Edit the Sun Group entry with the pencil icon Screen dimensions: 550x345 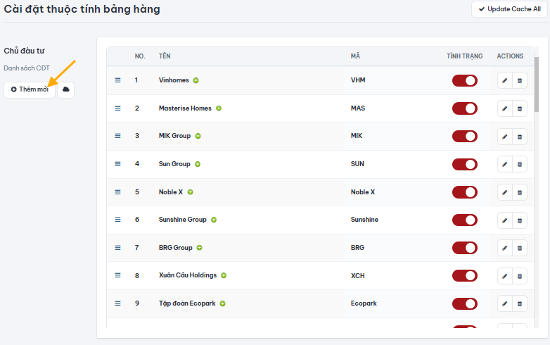(505, 164)
